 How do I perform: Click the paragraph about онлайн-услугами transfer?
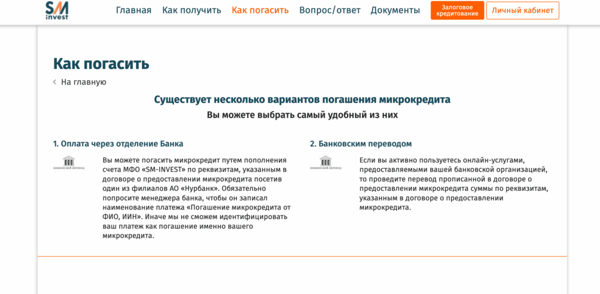(x=454, y=183)
